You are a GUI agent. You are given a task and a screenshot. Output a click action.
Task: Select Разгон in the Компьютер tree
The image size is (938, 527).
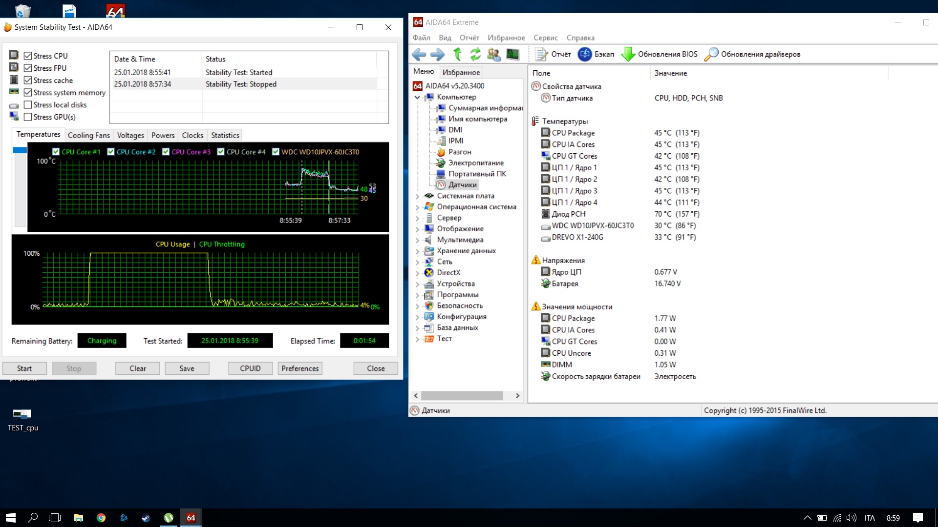pyautogui.click(x=460, y=152)
